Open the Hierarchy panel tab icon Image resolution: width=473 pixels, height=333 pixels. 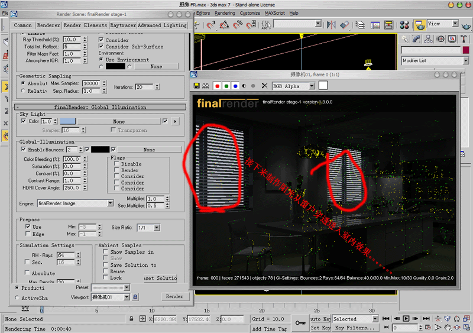coord(429,38)
